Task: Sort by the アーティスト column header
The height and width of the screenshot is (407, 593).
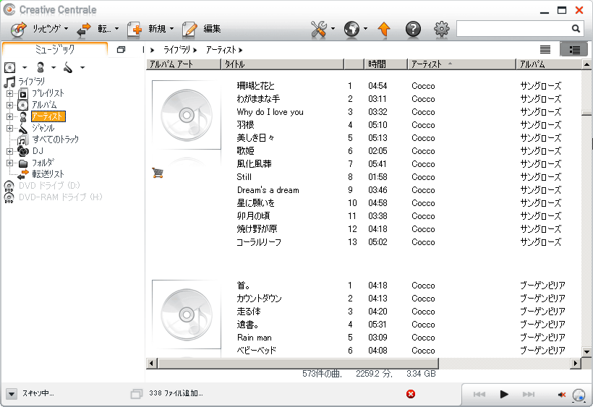Action: [462, 64]
